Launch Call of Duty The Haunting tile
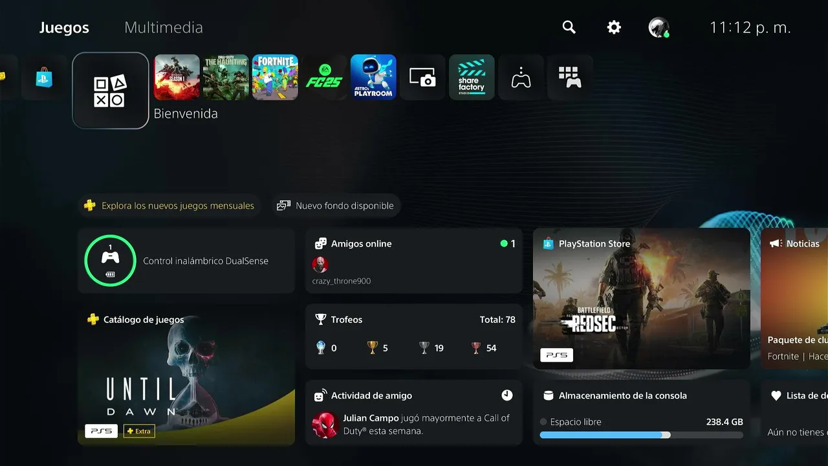The width and height of the screenshot is (828, 466). point(226,77)
